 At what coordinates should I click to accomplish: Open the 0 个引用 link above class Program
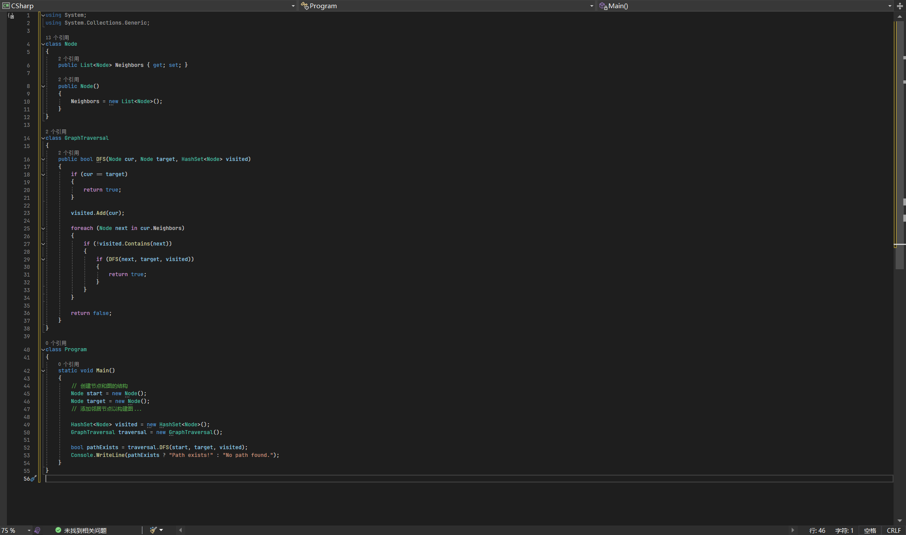coord(56,343)
